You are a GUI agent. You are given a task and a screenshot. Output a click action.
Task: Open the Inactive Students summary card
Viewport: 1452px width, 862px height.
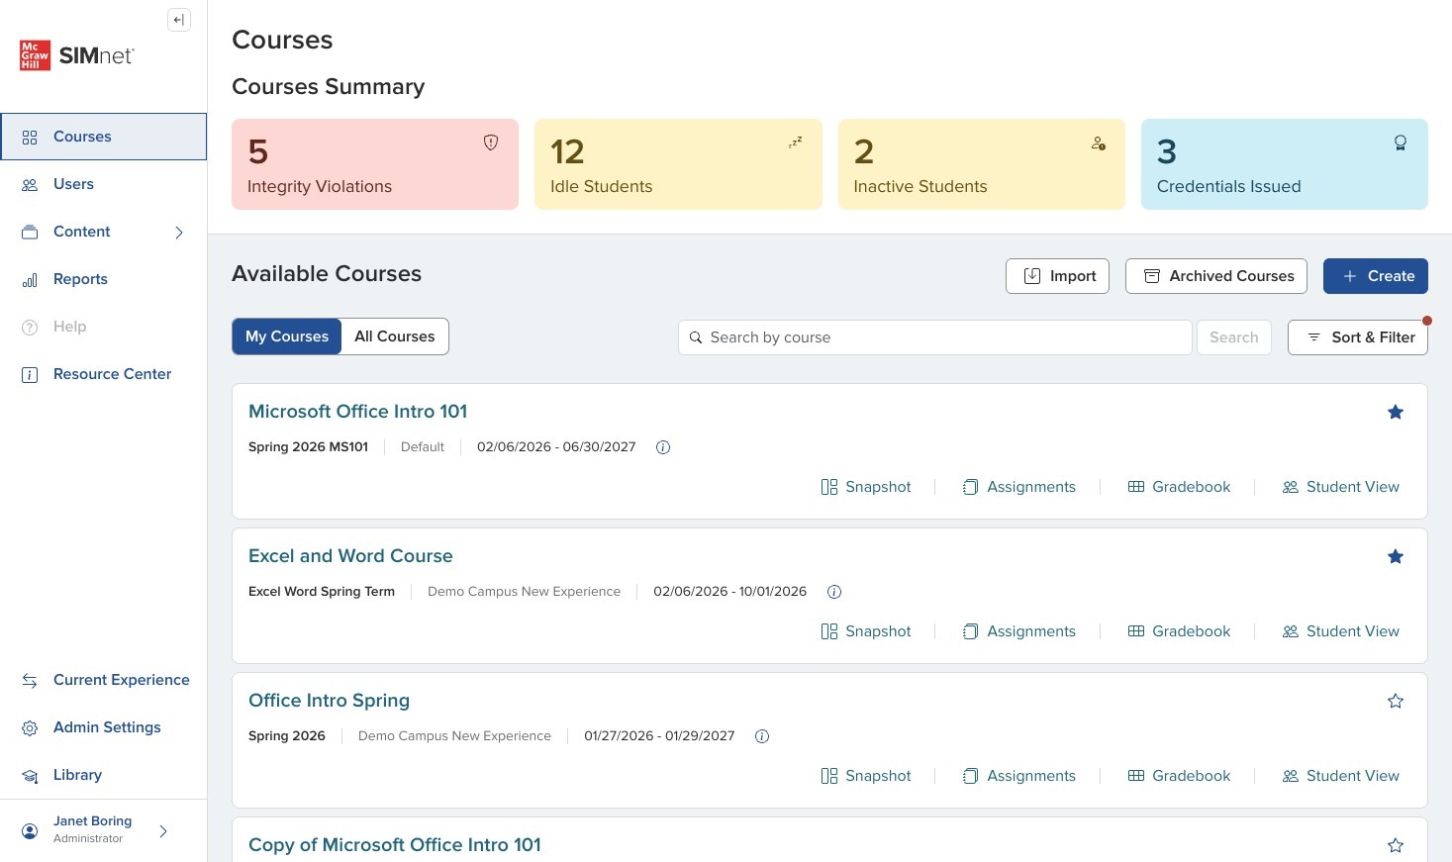(x=982, y=164)
